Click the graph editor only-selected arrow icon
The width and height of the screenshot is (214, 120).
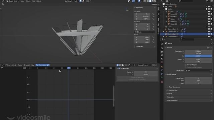pos(118,65)
